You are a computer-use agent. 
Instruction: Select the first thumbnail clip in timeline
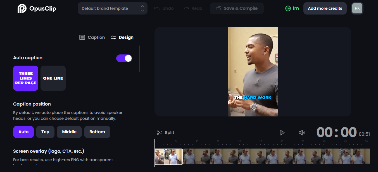pyautogui.click(x=168, y=156)
